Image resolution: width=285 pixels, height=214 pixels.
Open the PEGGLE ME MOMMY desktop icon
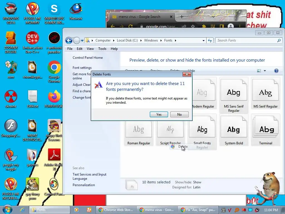point(32,13)
